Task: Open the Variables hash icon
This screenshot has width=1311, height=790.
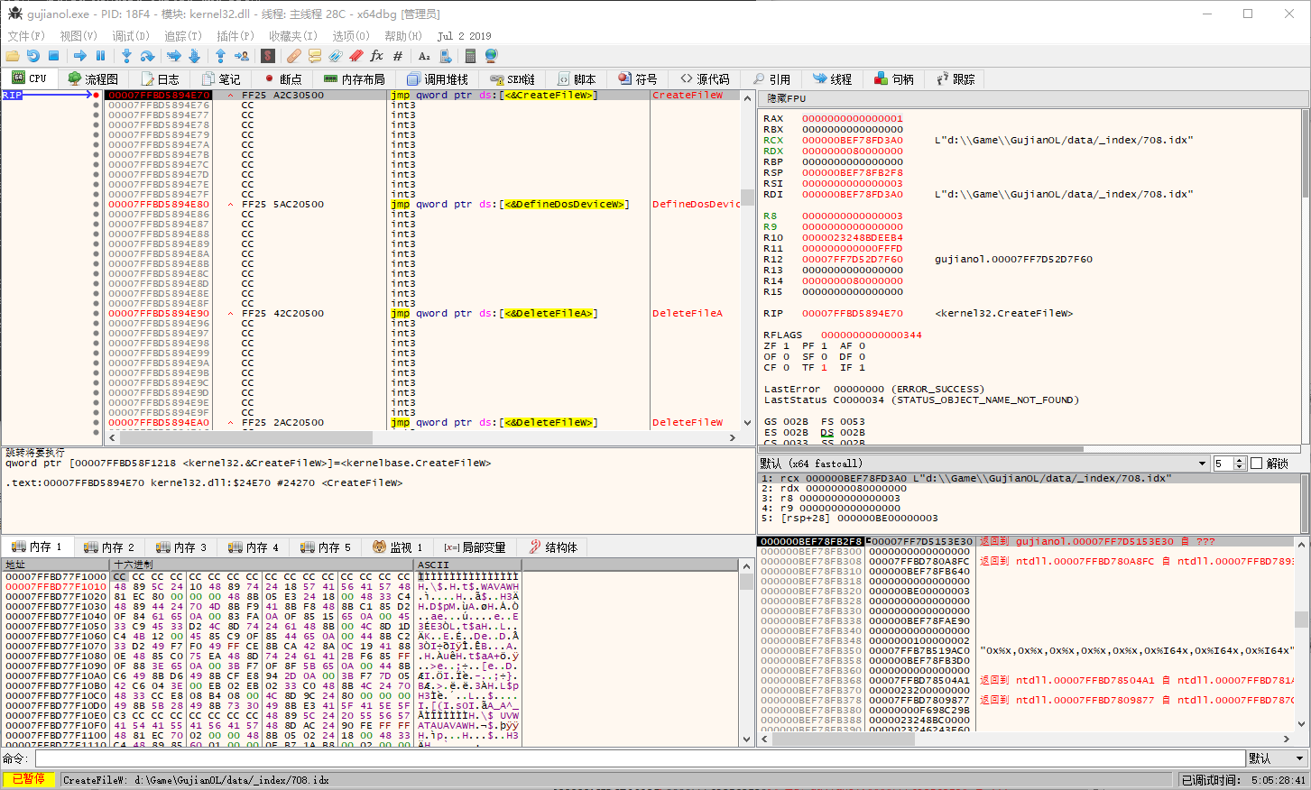Action: coord(398,56)
